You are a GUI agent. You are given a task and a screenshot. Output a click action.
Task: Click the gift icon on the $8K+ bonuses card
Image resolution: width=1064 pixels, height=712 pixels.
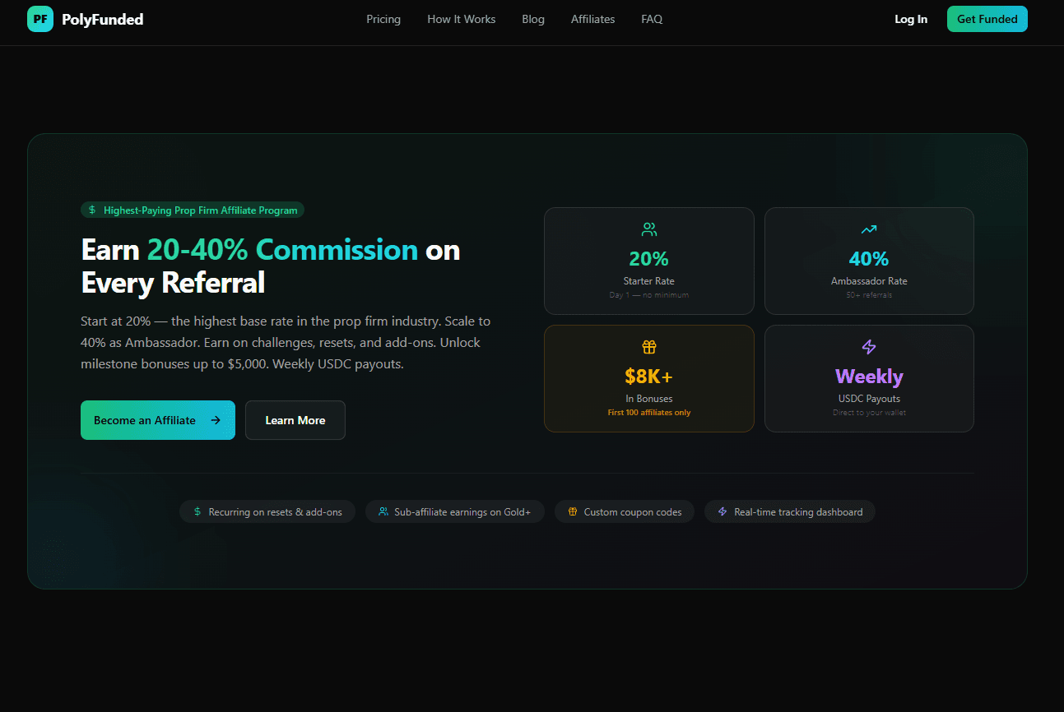[648, 347]
